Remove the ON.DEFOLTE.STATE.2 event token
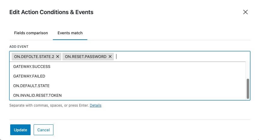The image size is (259, 140). point(58,56)
